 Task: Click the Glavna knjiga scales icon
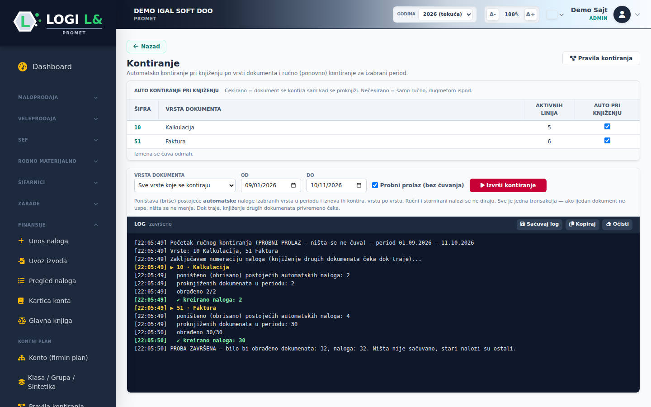pos(22,321)
